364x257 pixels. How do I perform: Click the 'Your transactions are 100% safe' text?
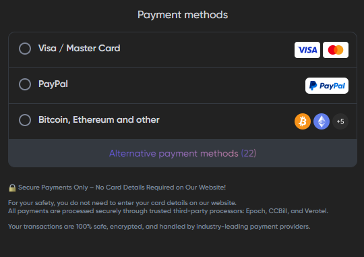159,227
